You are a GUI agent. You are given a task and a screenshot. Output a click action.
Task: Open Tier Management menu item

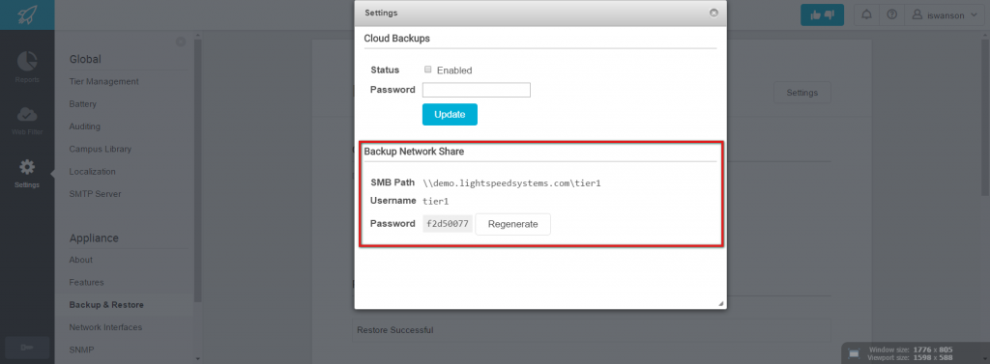point(103,81)
